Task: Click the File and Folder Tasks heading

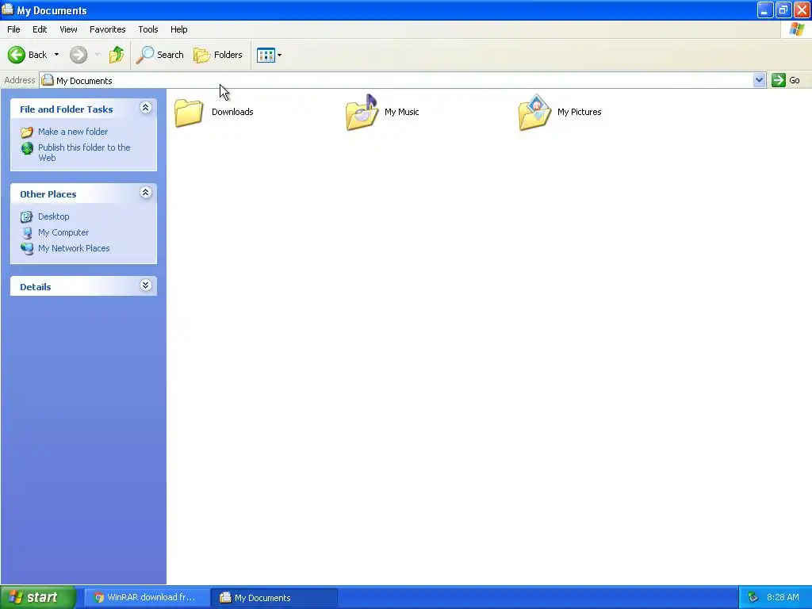Action: [x=67, y=109]
